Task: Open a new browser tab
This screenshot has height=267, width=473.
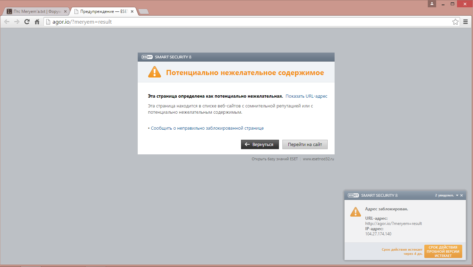Action: click(143, 11)
